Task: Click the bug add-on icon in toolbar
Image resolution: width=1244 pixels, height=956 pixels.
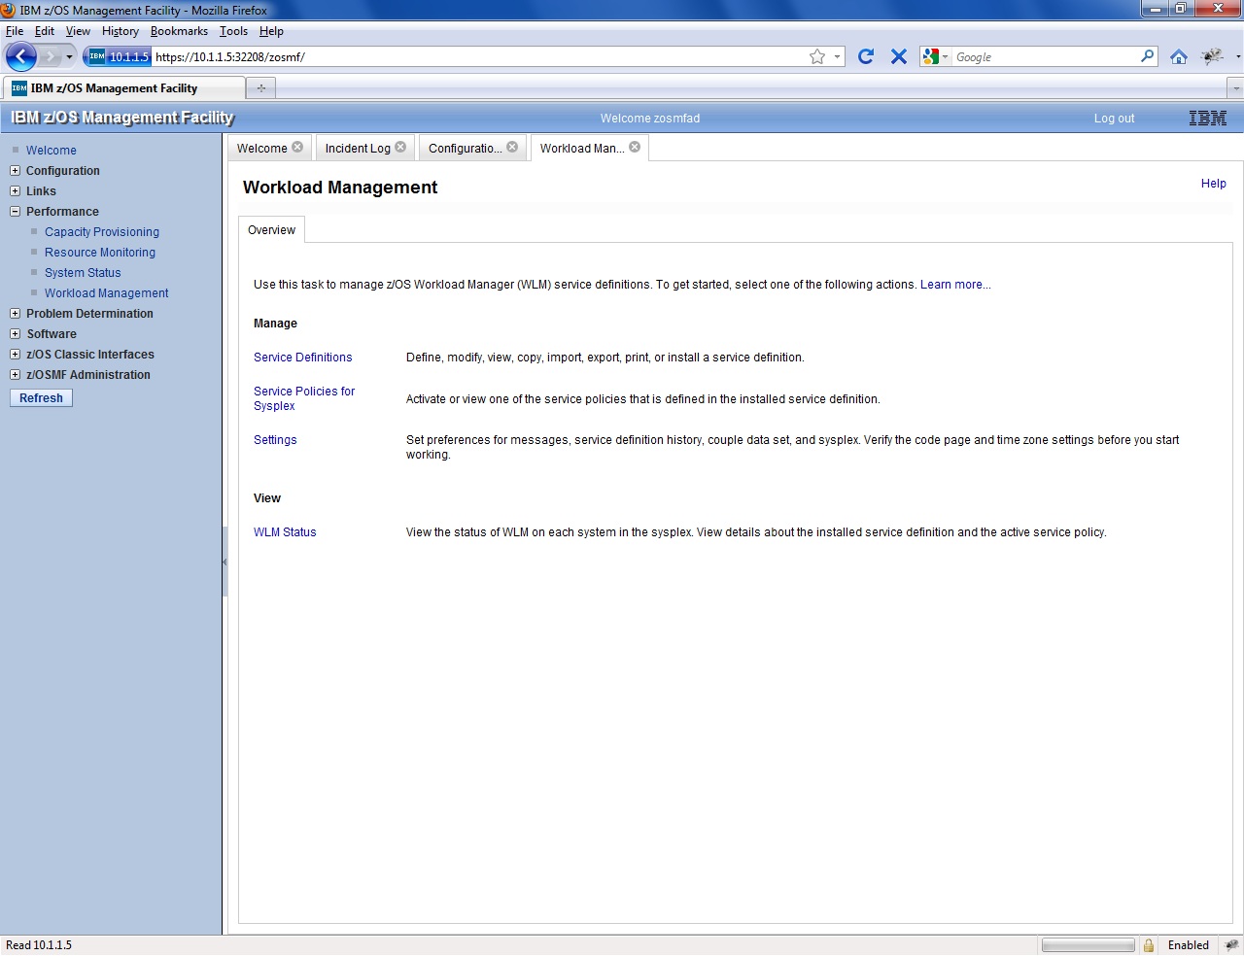Action: (x=1212, y=56)
